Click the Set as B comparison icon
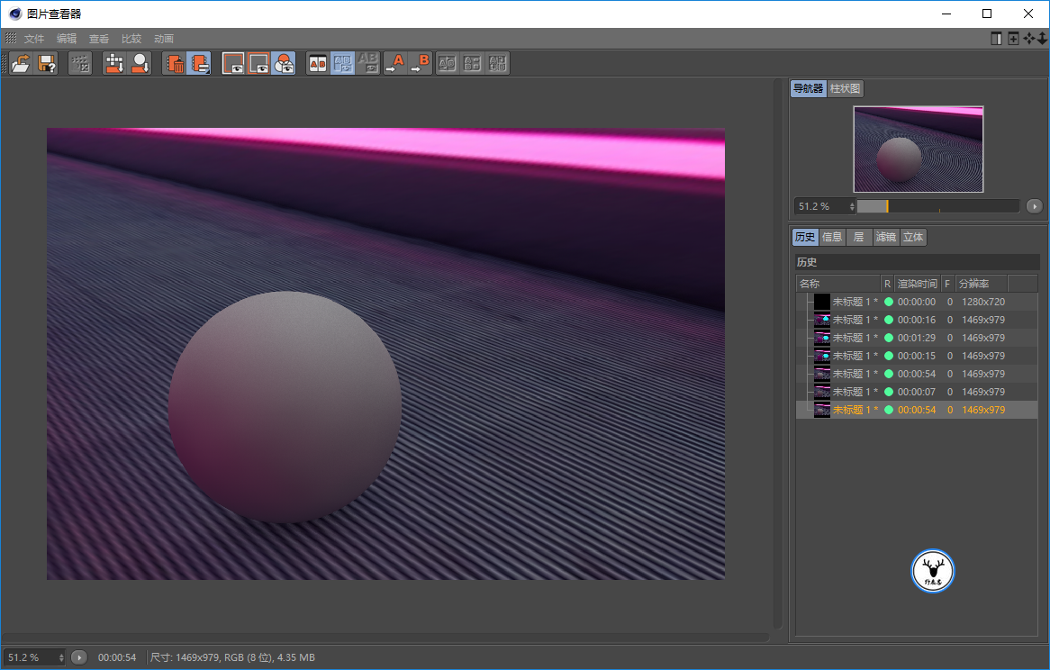 click(420, 63)
